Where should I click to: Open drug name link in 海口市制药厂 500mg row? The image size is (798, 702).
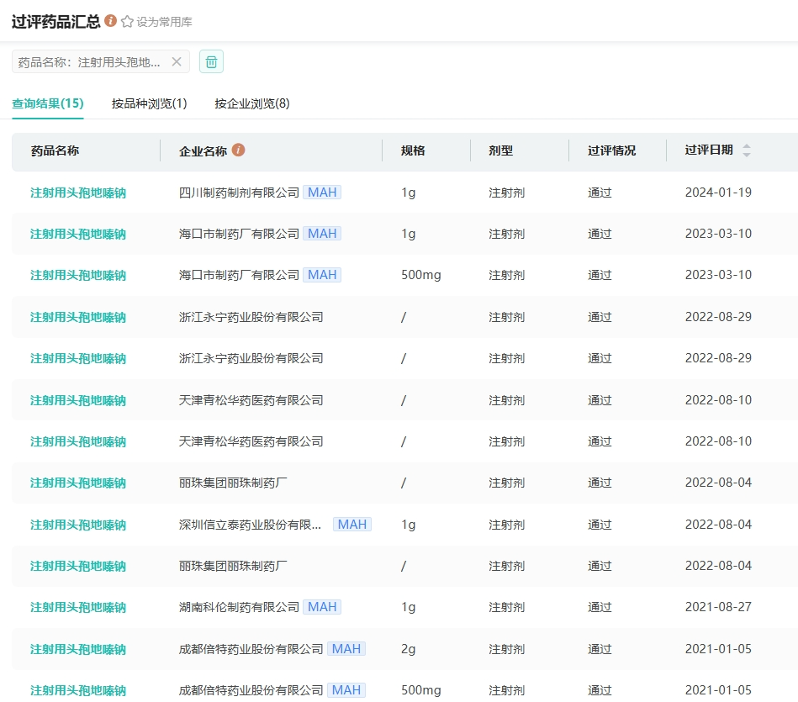pyautogui.click(x=78, y=275)
